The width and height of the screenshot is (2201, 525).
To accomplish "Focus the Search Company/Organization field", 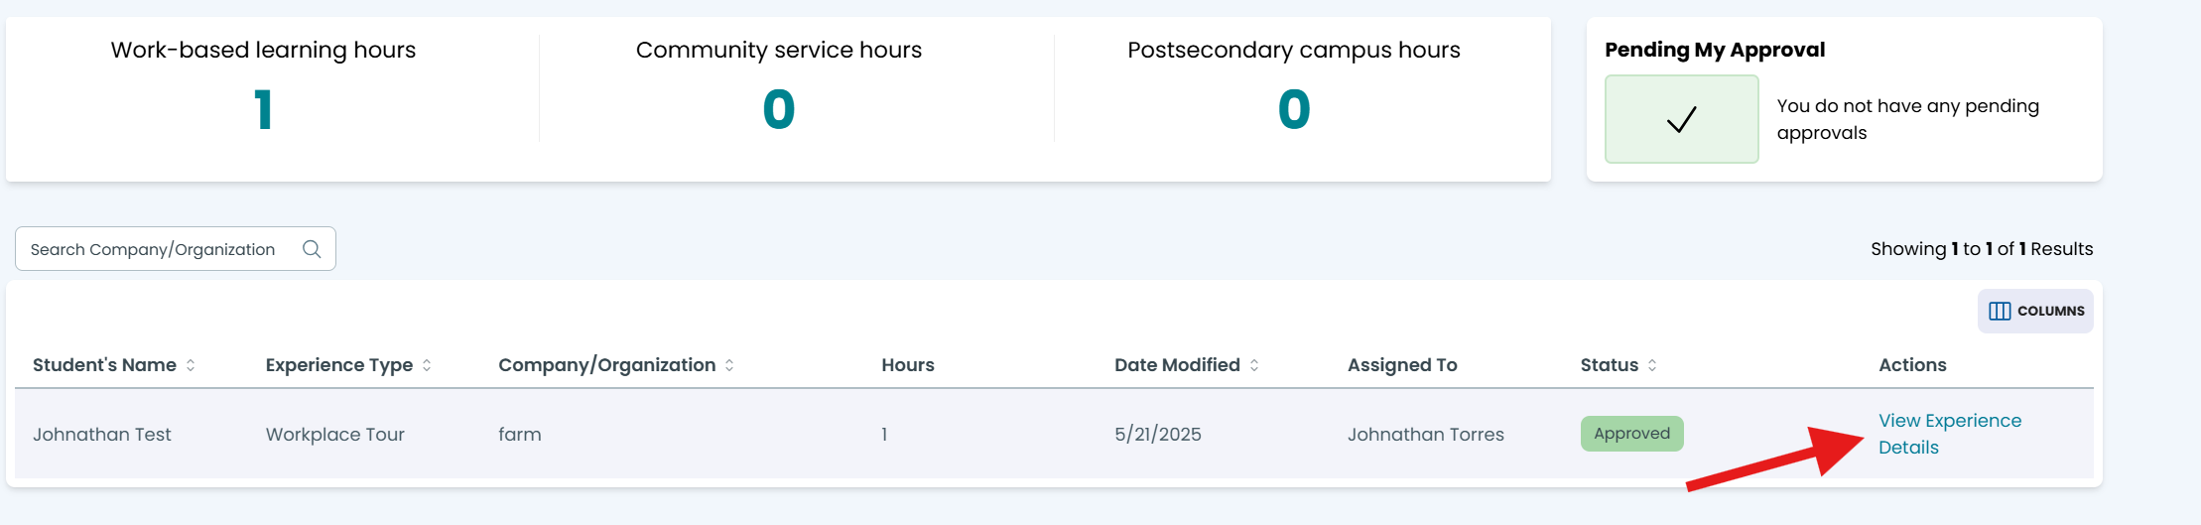I will coord(176,249).
